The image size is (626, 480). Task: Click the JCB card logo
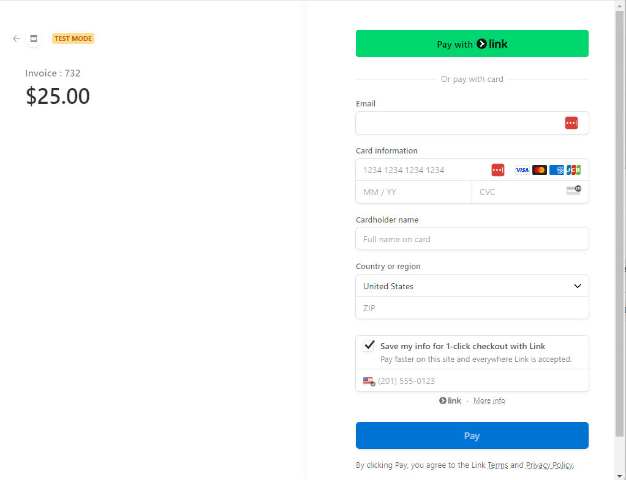click(574, 170)
